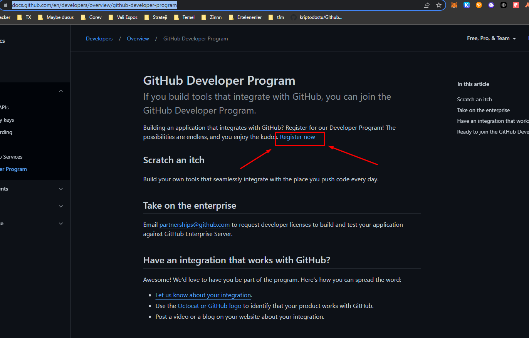Click the MetaMask fox extension icon
The image size is (529, 338).
454,5
